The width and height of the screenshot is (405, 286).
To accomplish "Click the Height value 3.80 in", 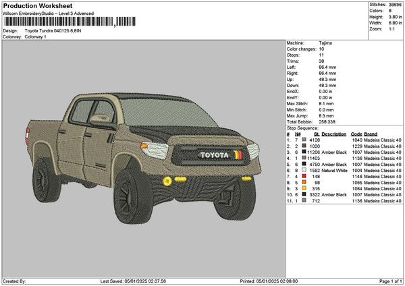I will [395, 17].
